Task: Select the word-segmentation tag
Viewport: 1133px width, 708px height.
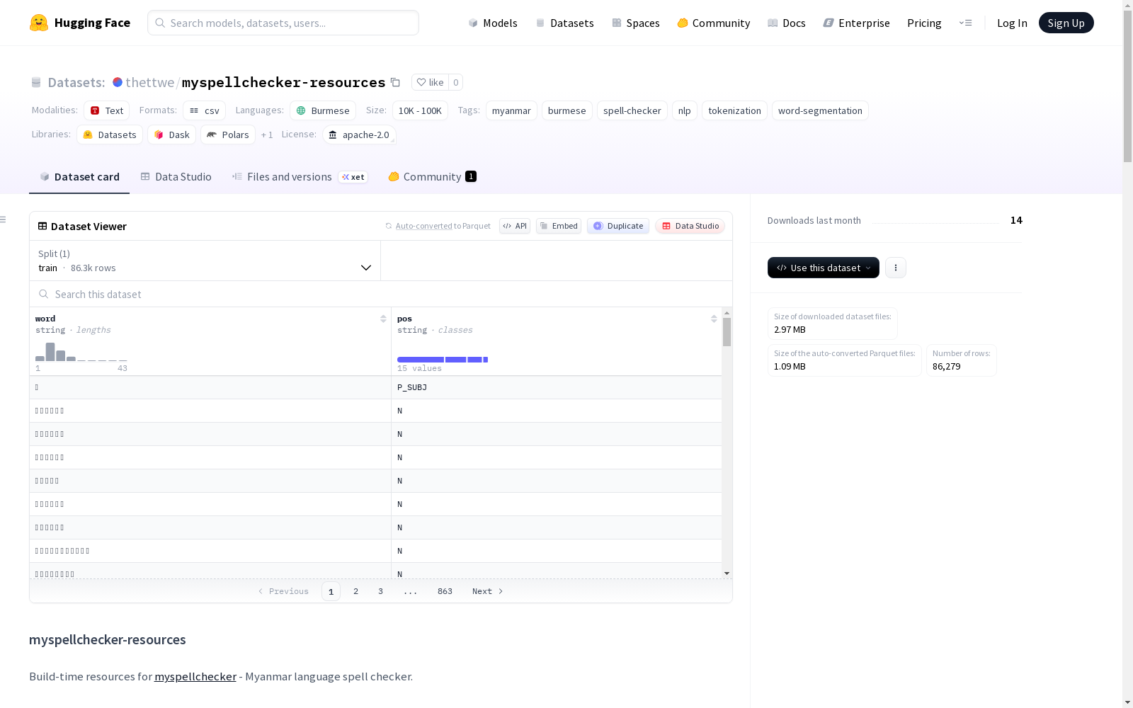Action: pyautogui.click(x=820, y=110)
